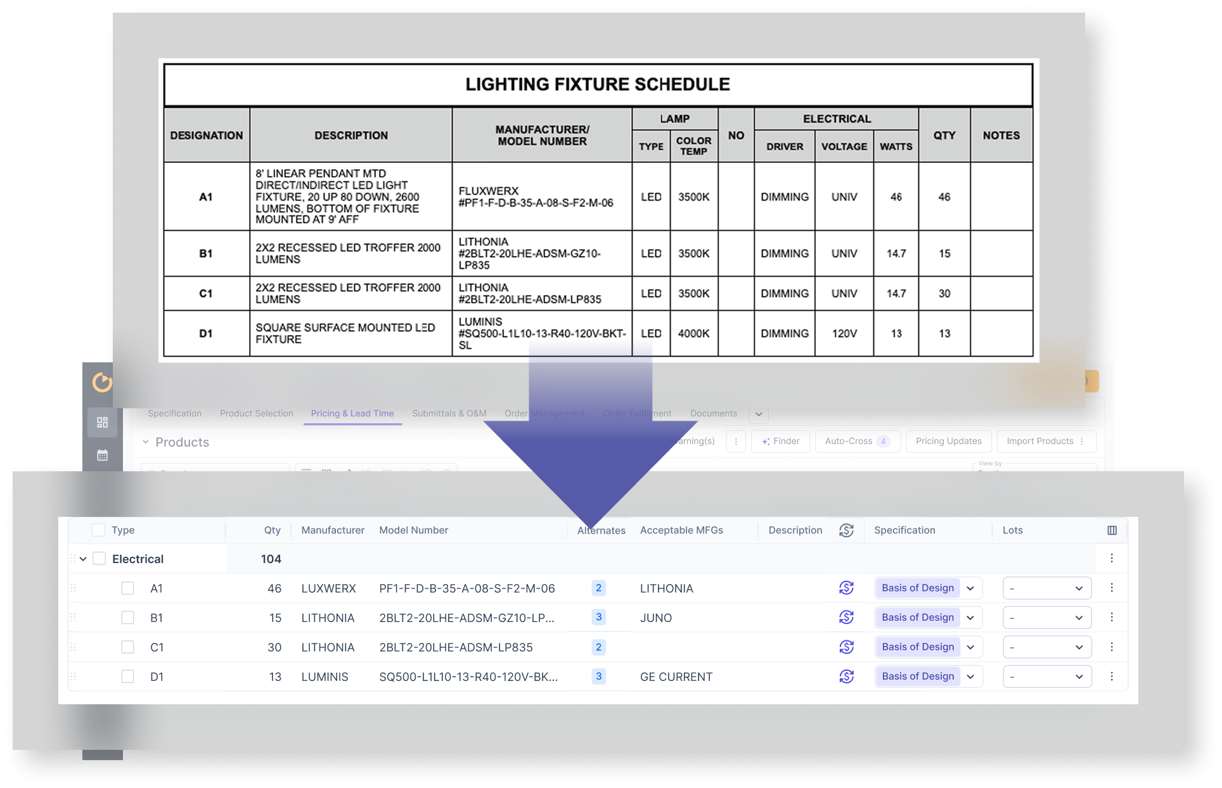This screenshot has width=1222, height=788.
Task: Click the Finder button
Action: 780,441
